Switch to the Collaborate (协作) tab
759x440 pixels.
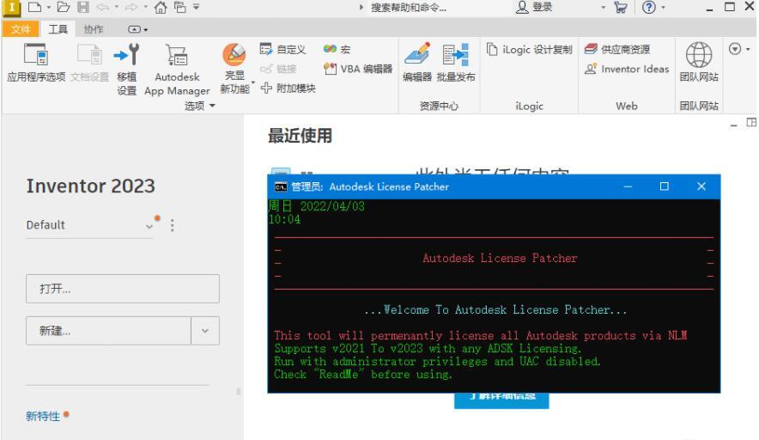94,29
